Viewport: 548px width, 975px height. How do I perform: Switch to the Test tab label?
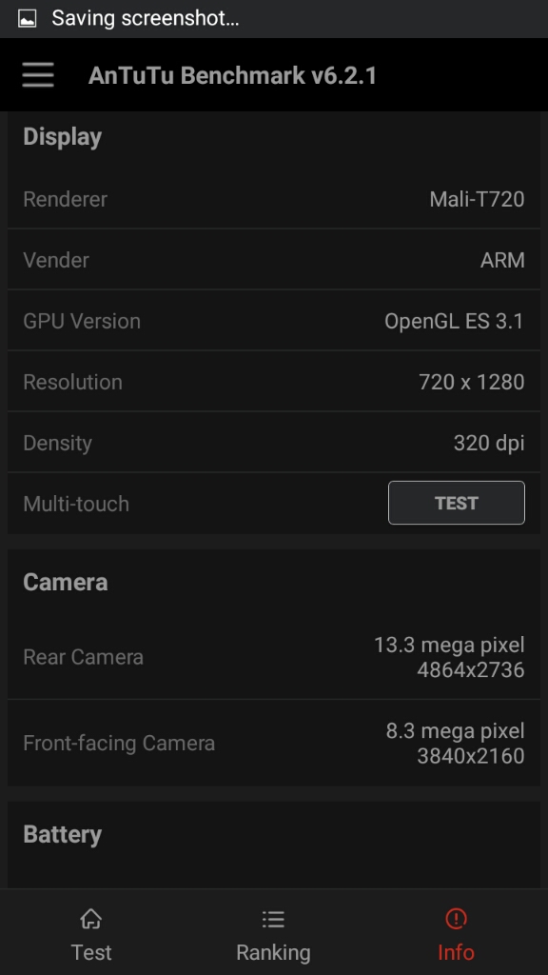(x=91, y=952)
